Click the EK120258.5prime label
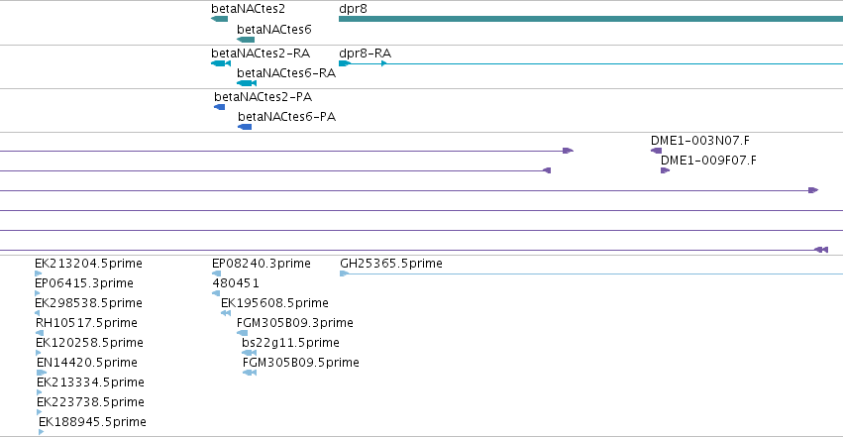This screenshot has height=437, width=843. coord(90,343)
